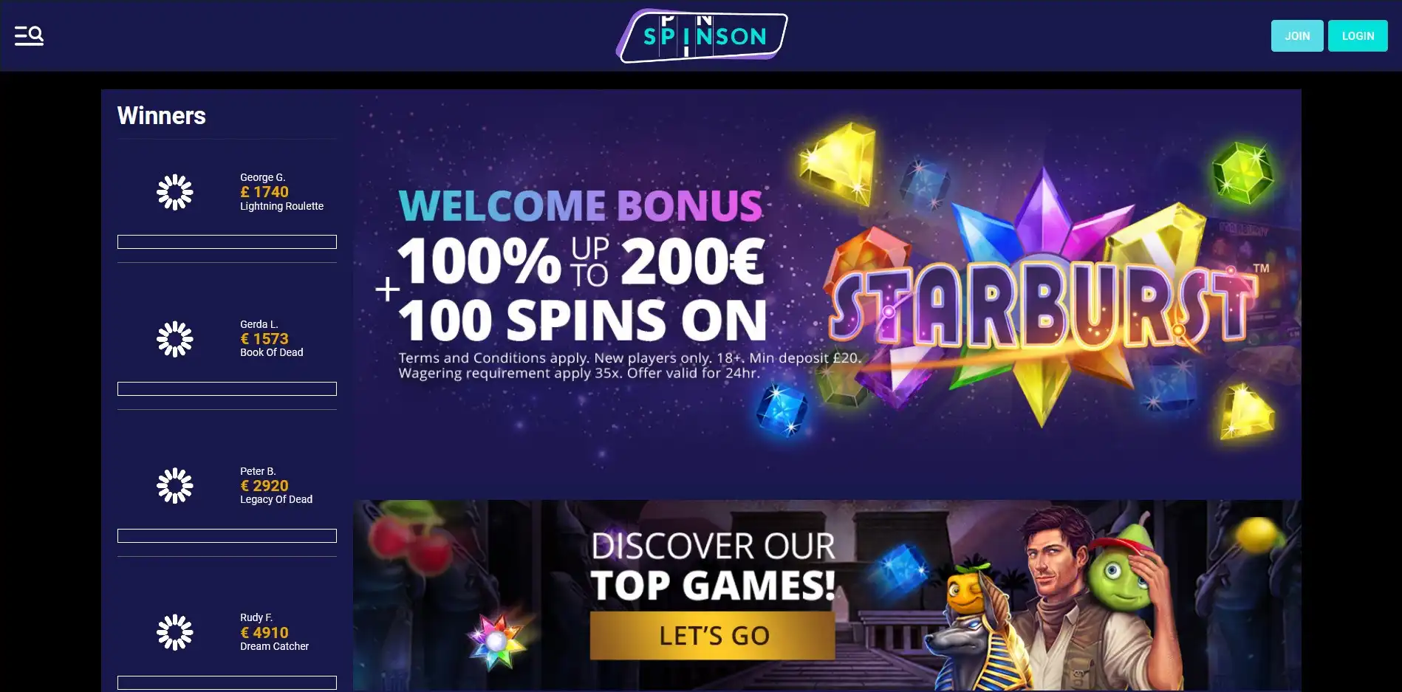1402x692 pixels.
Task: Click the LET'S GO button
Action: (713, 635)
